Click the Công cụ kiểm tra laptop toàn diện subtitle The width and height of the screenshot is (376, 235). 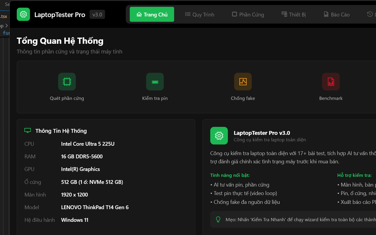[x=270, y=140]
